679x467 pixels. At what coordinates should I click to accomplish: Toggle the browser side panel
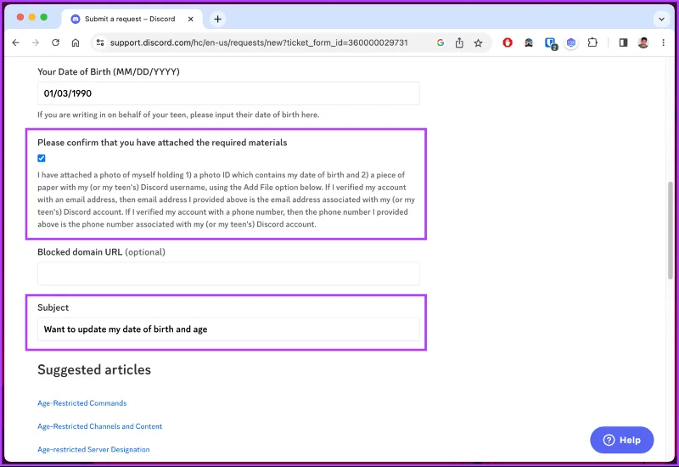[x=623, y=42]
